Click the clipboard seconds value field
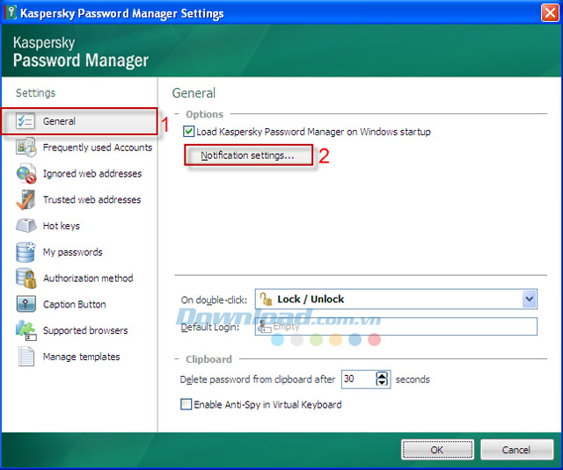 [358, 380]
